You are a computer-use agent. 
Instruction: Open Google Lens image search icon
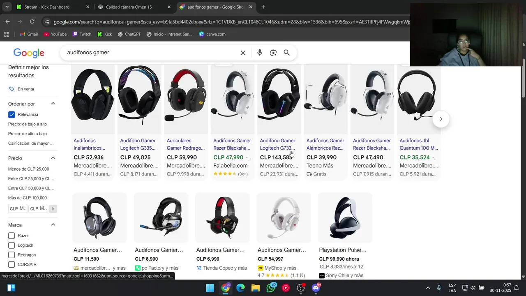[273, 53]
